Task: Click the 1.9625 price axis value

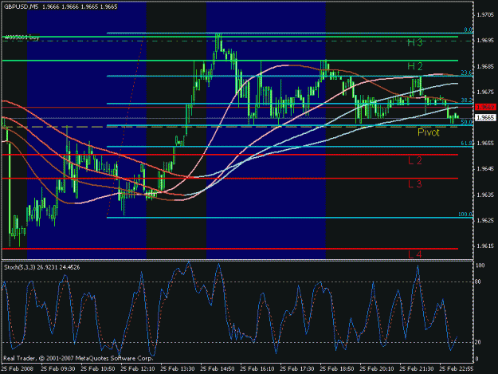Action: pos(485,220)
